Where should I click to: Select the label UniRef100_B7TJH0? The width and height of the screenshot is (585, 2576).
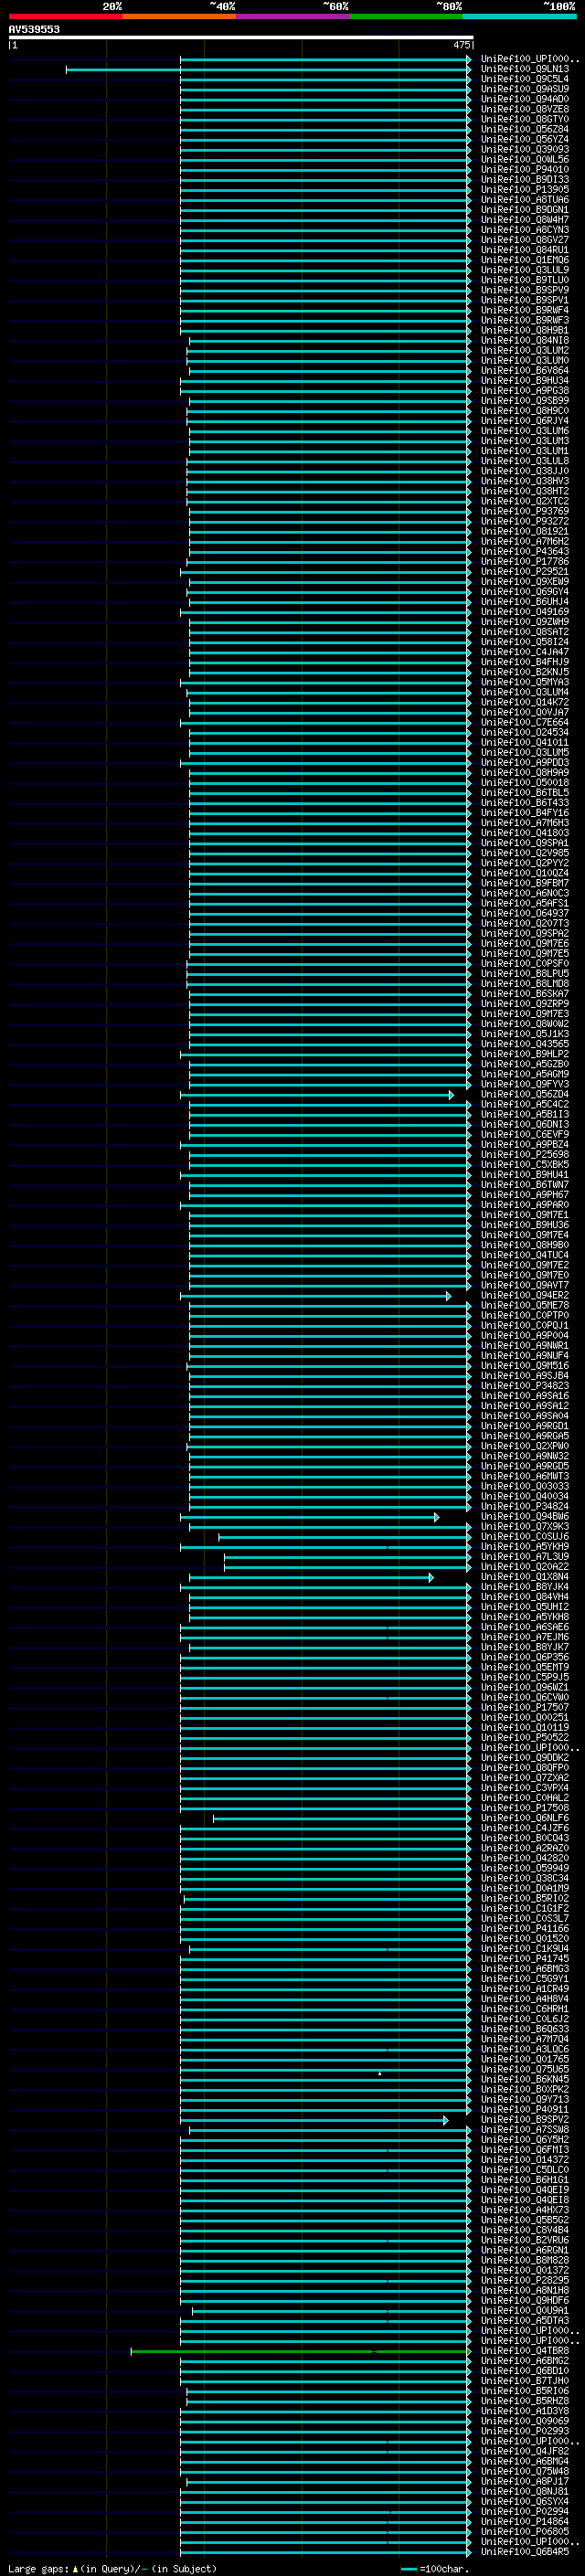pos(525,2381)
